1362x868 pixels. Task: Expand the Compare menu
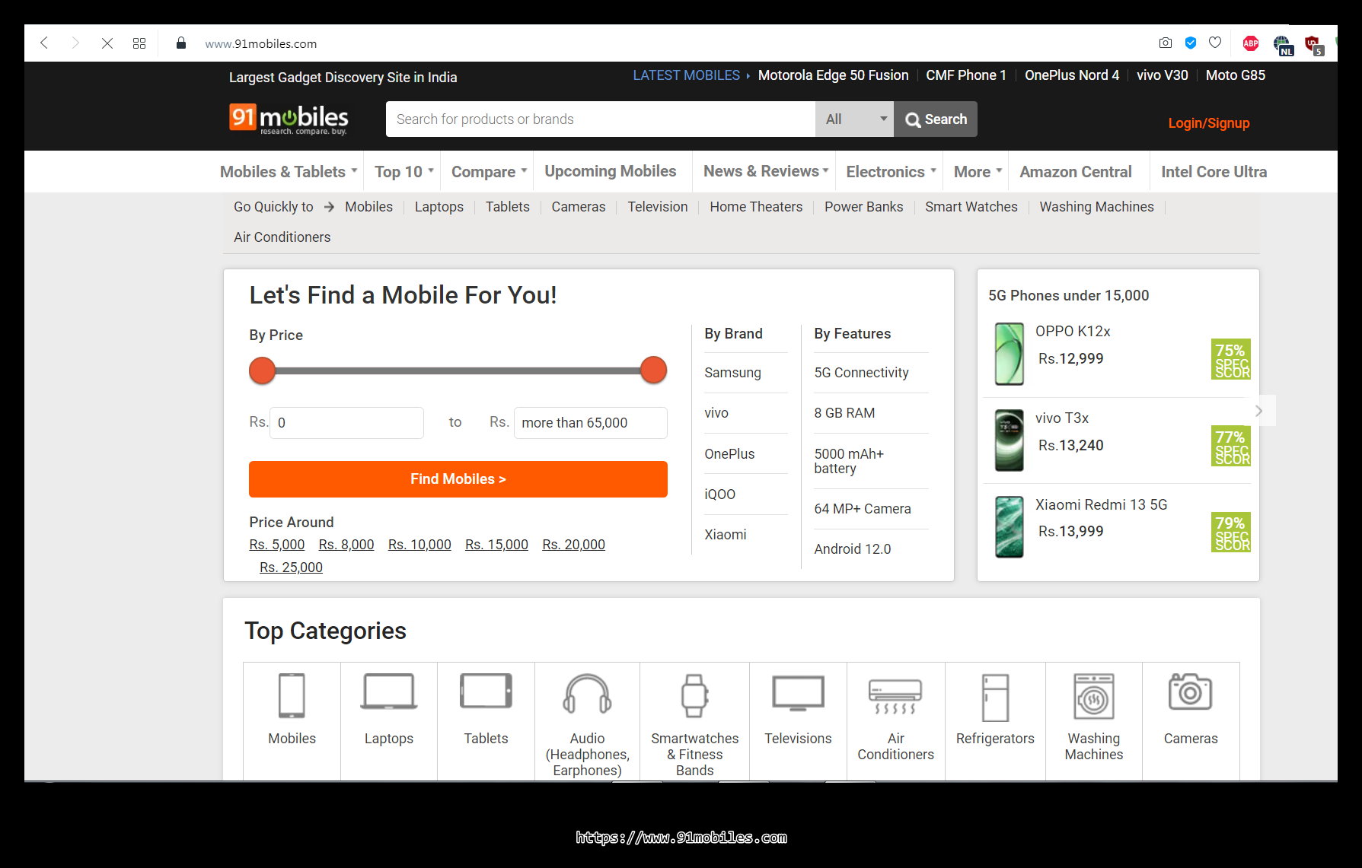tap(489, 172)
